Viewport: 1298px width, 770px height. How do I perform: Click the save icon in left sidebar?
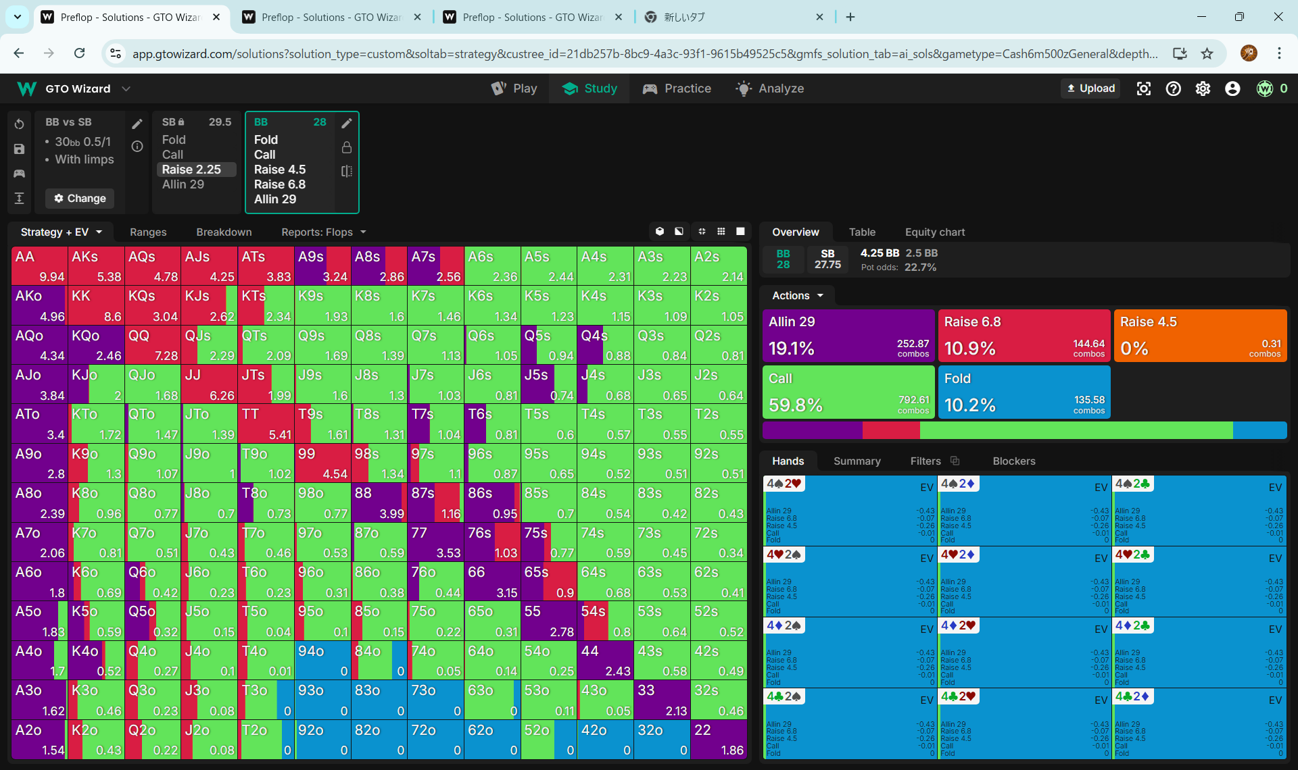[x=19, y=149]
